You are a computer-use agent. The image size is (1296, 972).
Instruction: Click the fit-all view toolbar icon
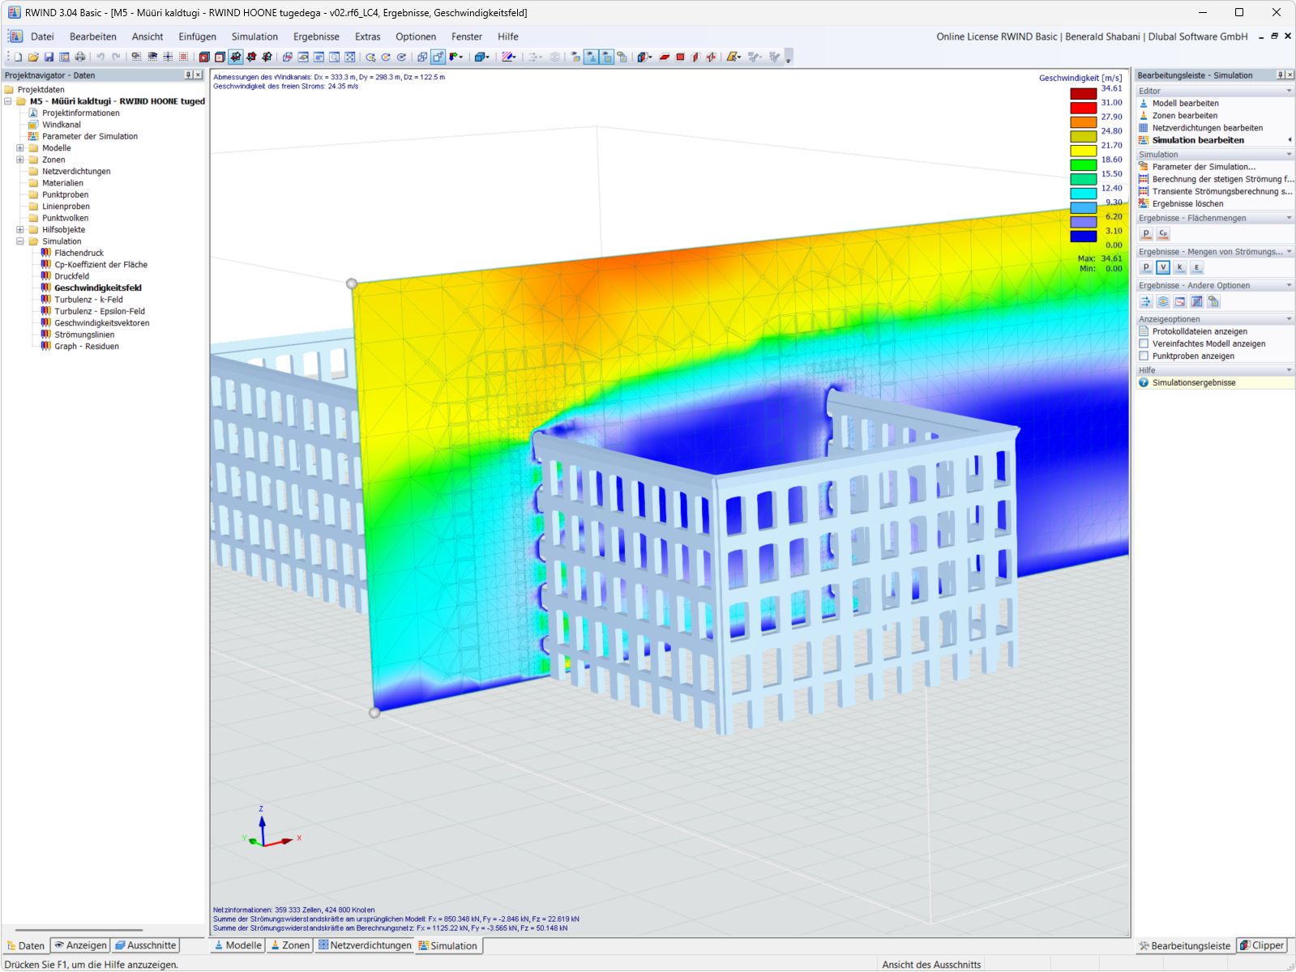click(x=349, y=57)
